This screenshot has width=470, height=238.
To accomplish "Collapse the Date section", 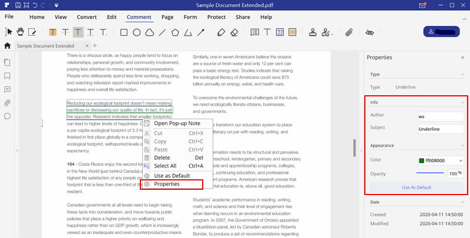I will point(462,202).
